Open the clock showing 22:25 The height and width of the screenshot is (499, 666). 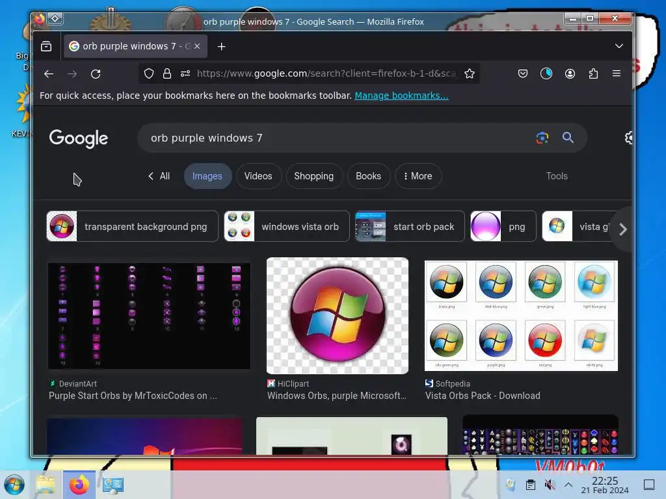[x=605, y=485]
